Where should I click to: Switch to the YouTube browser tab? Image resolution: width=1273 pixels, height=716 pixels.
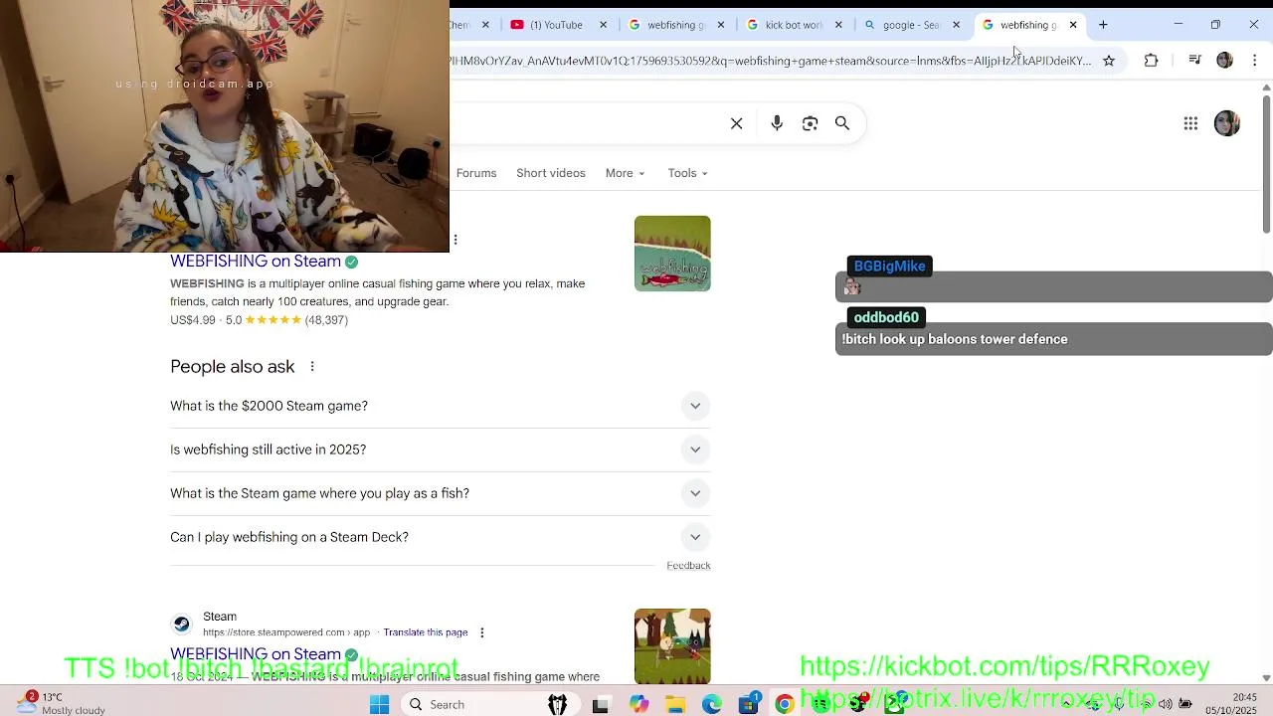555,25
